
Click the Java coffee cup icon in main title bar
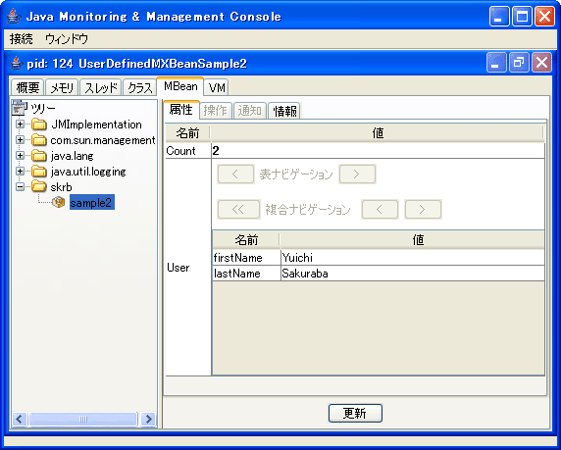click(14, 17)
